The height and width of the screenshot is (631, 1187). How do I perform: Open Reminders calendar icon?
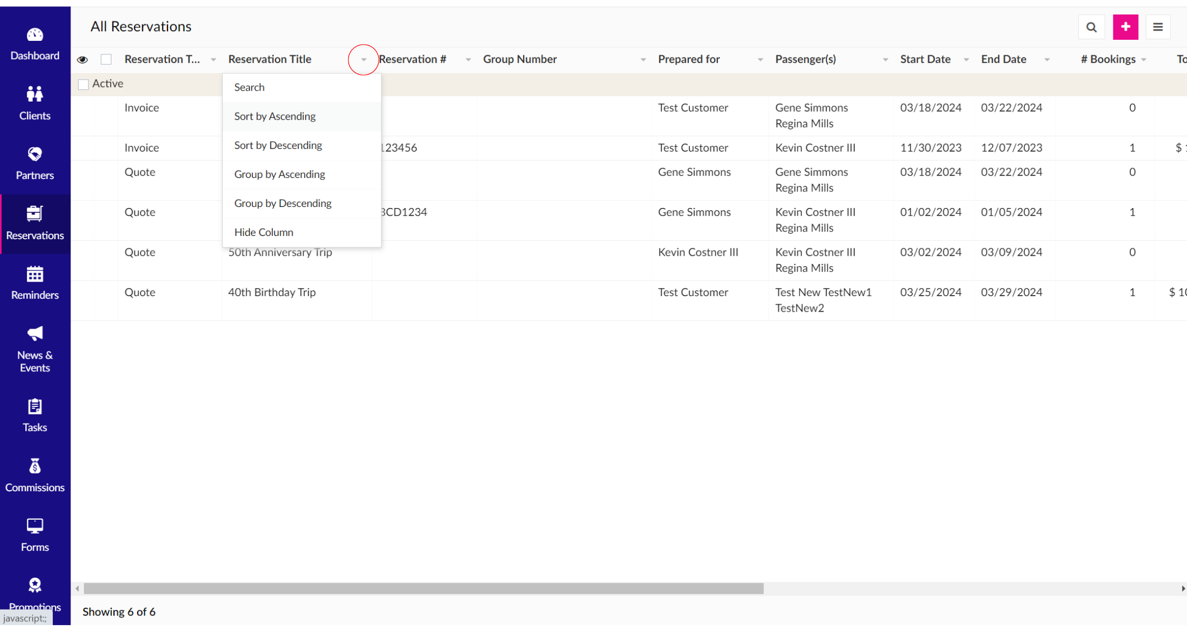[35, 275]
